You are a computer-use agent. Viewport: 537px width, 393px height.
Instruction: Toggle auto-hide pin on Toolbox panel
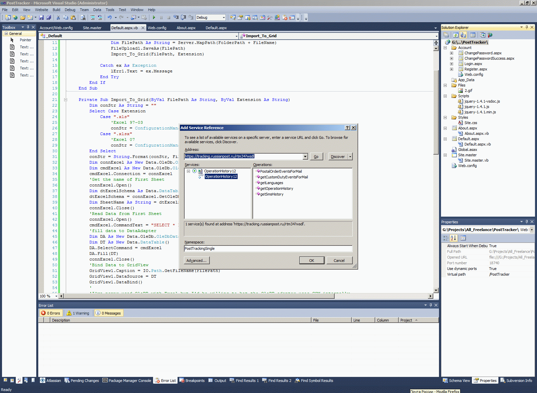tap(28, 27)
